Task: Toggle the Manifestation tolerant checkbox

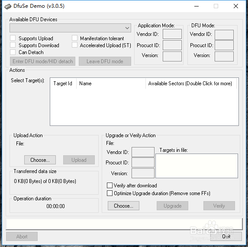Action: 74,38
